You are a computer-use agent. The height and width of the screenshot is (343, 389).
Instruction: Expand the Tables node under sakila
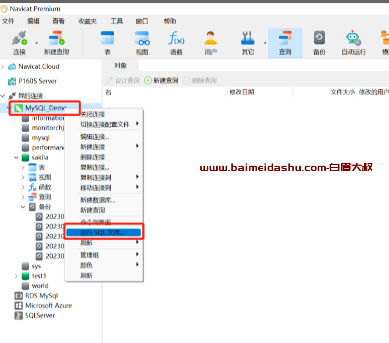point(23,167)
